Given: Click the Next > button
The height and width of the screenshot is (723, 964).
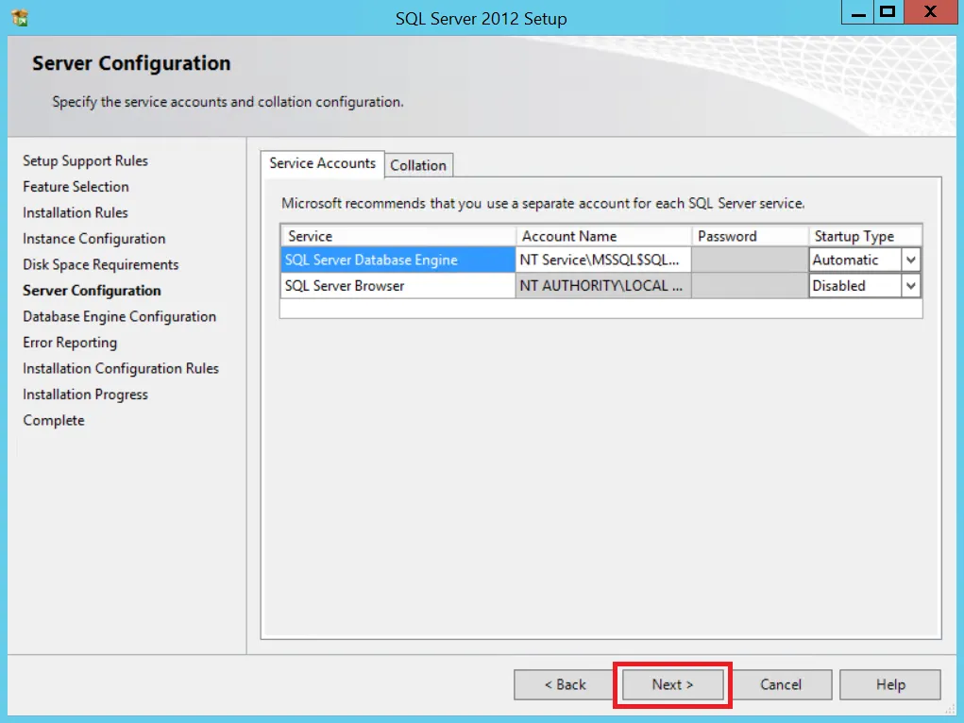Looking at the screenshot, I should [672, 684].
